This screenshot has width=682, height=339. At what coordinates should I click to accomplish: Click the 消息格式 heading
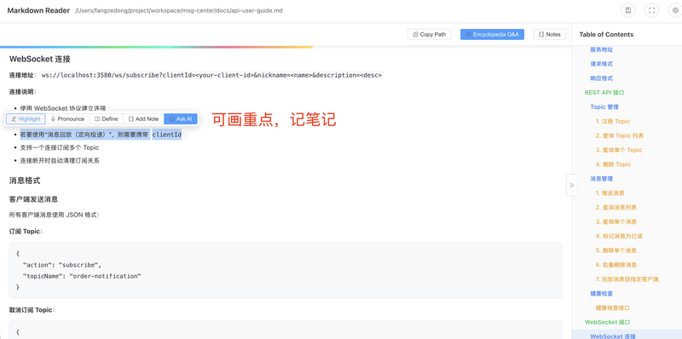(x=25, y=181)
